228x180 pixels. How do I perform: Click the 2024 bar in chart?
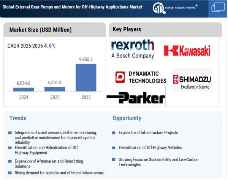[24, 89]
